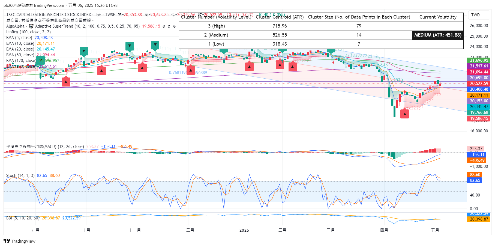Image resolution: width=495 pixels, height=247 pixels.
Task: Click the 三月 label on time axis
Action: pyautogui.click(x=331, y=230)
